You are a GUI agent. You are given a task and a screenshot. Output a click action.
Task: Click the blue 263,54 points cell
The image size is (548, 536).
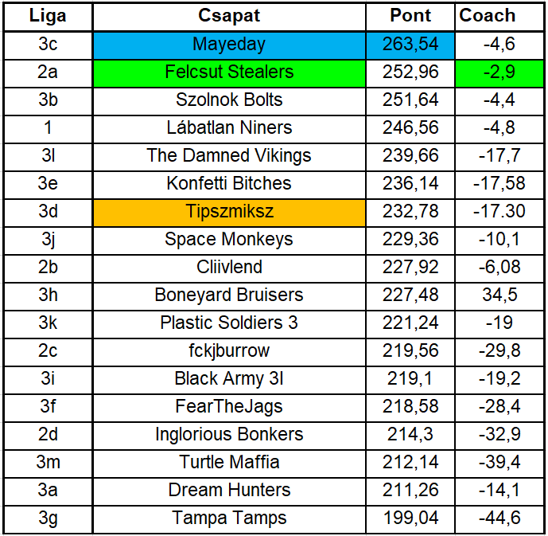click(410, 44)
